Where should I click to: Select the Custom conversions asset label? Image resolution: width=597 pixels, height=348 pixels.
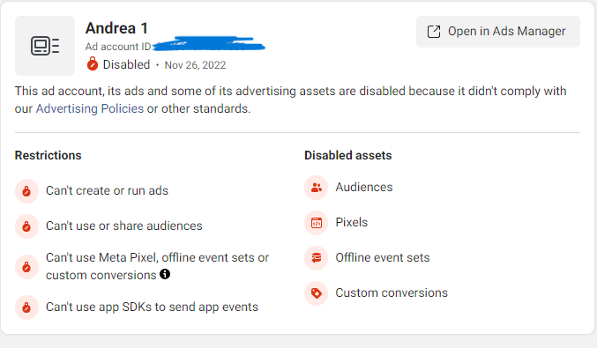pos(392,292)
